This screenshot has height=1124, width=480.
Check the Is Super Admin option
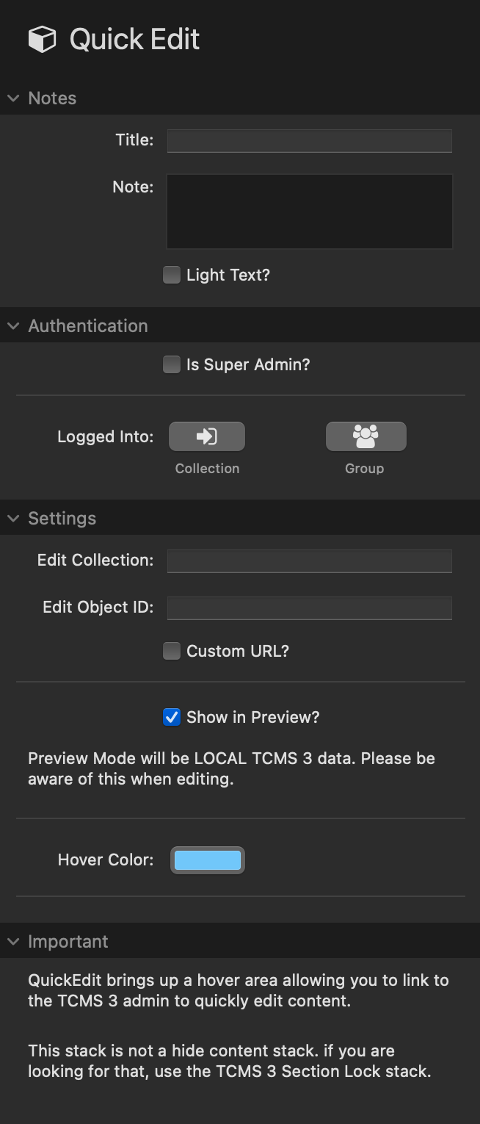click(x=172, y=365)
